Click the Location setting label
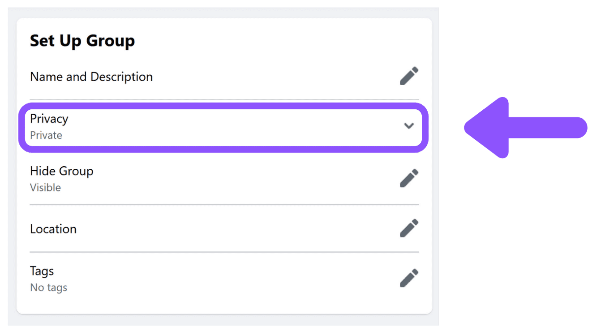Image resolution: width=592 pixels, height=336 pixels. pos(53,229)
